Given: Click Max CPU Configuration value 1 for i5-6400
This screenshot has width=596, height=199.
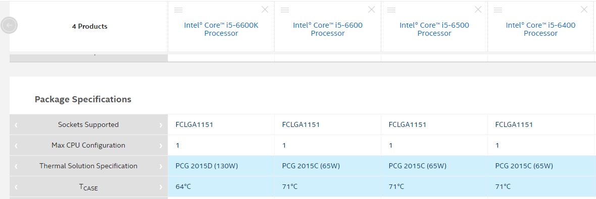Looking at the screenshot, I should point(497,146).
